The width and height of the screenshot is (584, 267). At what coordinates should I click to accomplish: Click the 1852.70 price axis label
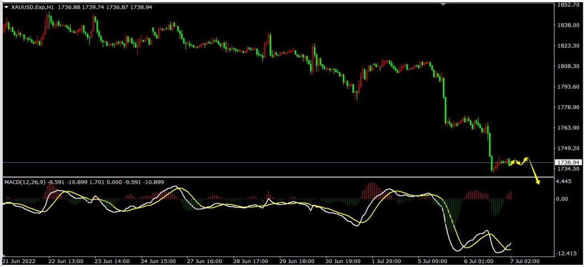[568, 4]
